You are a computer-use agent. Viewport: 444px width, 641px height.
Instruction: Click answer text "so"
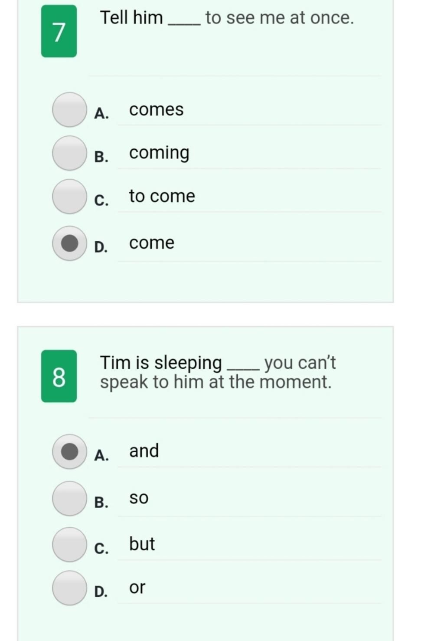(x=139, y=498)
